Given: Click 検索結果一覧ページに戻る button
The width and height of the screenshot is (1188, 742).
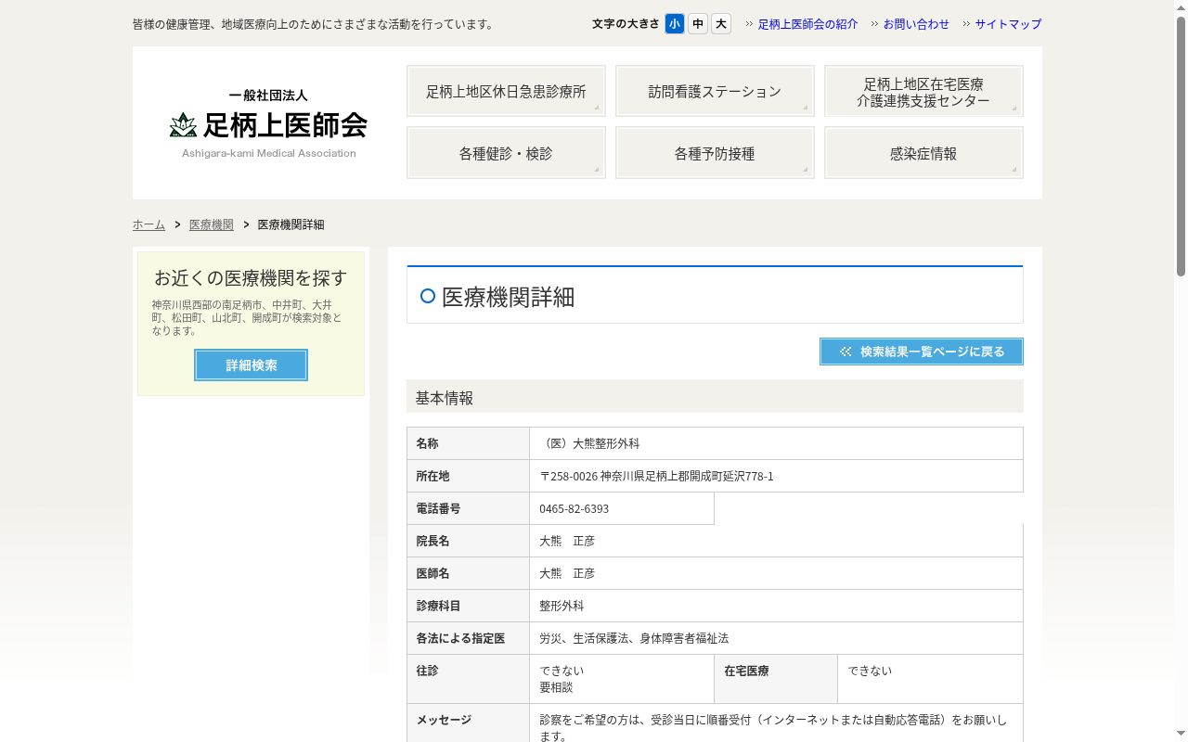Looking at the screenshot, I should (x=922, y=352).
